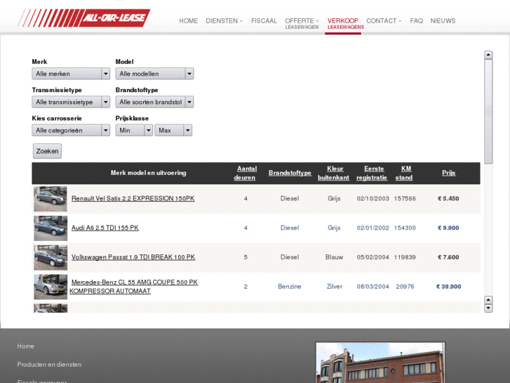
Task: Open the Prijsklasse Min dropdown
Action: tap(134, 131)
